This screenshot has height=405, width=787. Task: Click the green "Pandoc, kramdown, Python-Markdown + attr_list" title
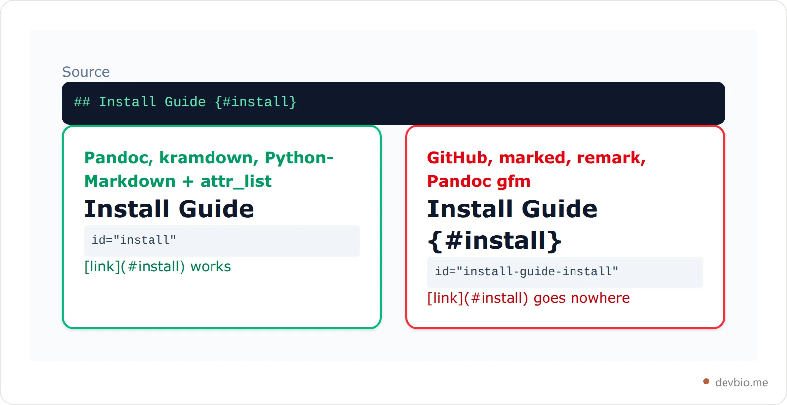209,169
